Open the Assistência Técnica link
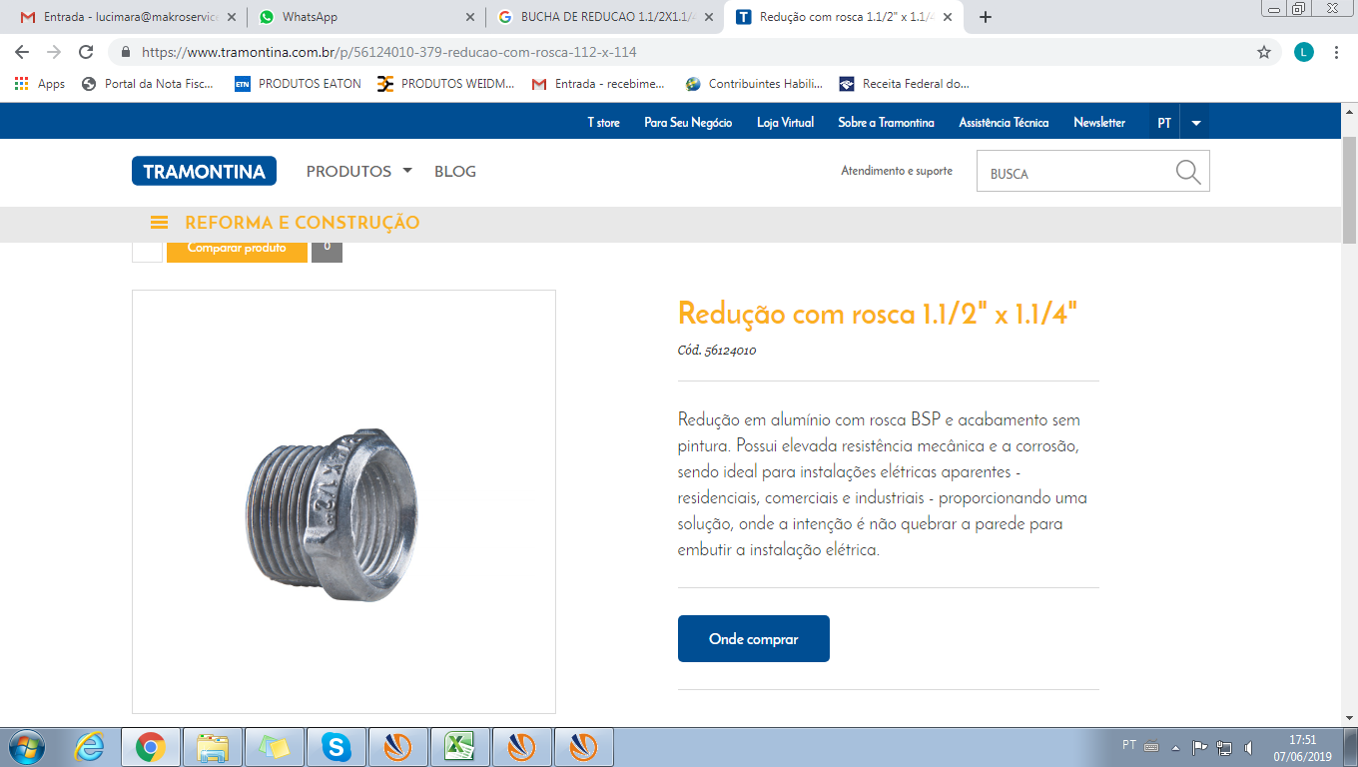The image size is (1358, 767). tap(1004, 123)
